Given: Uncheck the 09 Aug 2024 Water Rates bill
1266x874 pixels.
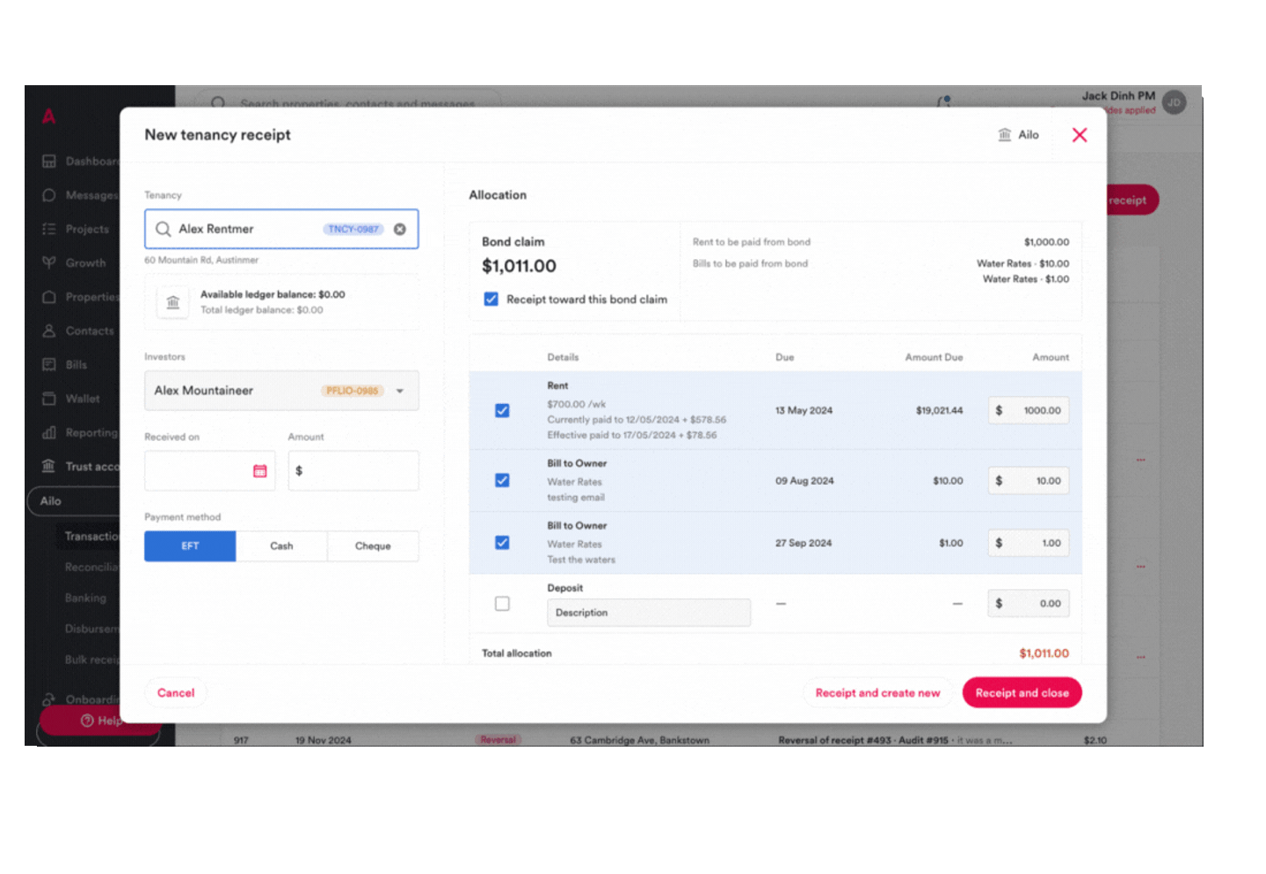Looking at the screenshot, I should (502, 480).
